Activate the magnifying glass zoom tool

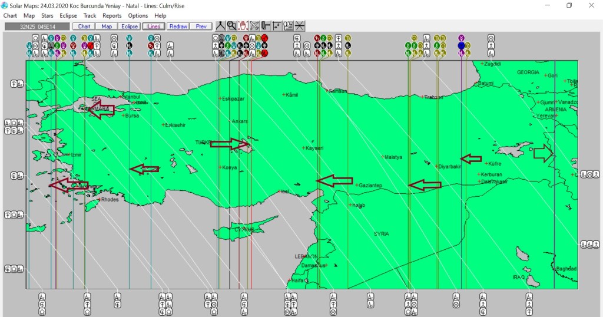[x=231, y=26]
